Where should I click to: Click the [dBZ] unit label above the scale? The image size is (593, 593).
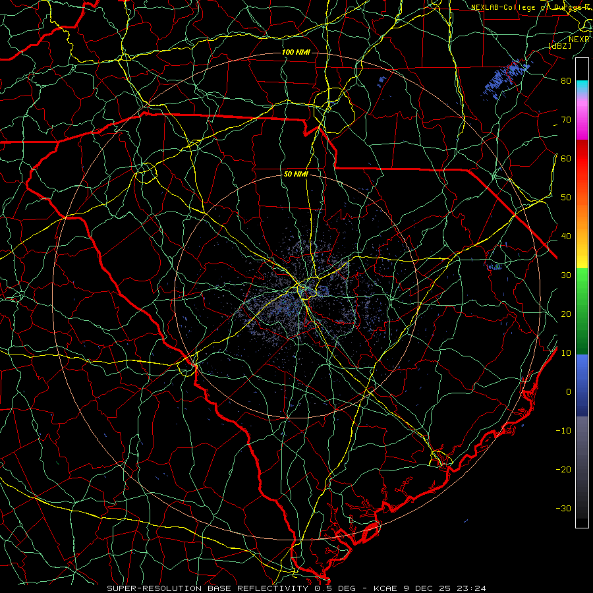[559, 45]
